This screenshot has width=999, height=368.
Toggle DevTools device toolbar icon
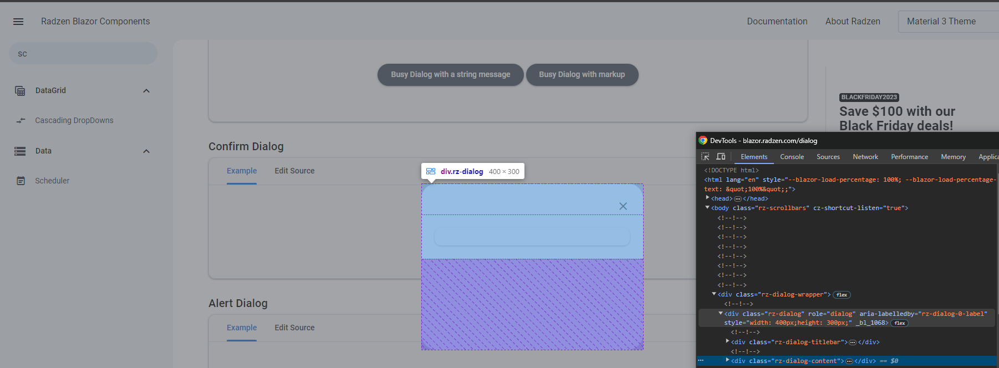[721, 157]
